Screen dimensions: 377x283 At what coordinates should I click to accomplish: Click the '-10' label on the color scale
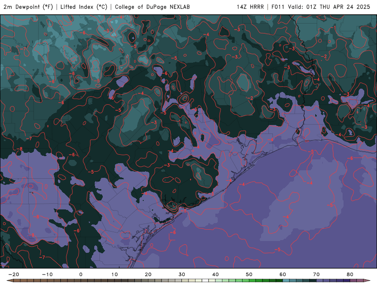pos(47,275)
